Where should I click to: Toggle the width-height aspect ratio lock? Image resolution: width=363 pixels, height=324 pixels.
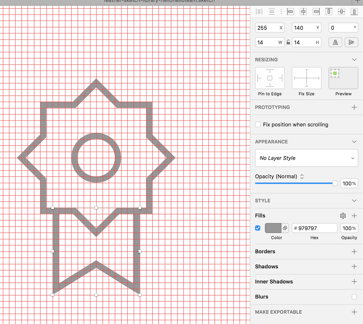288,42
